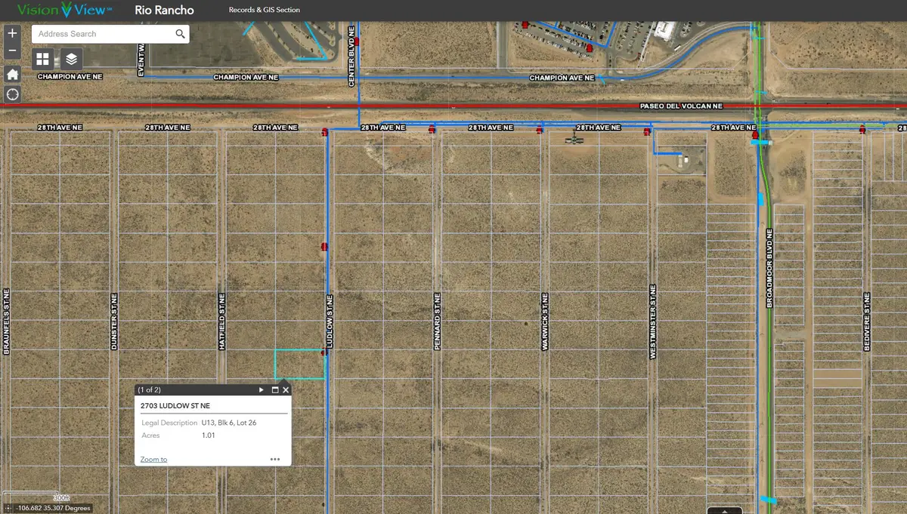
Task: Click the coordinates display showing degrees
Action: tap(55, 509)
